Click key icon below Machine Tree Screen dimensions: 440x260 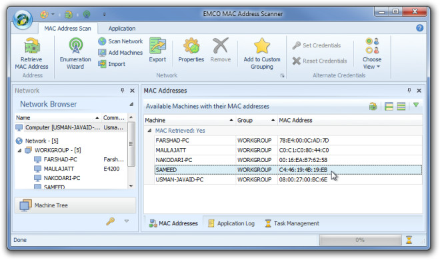(x=110, y=221)
